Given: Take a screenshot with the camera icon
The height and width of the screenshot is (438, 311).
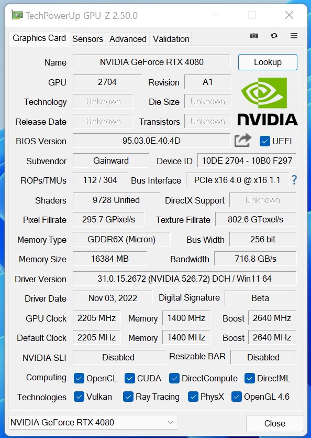Looking at the screenshot, I should [x=253, y=36].
